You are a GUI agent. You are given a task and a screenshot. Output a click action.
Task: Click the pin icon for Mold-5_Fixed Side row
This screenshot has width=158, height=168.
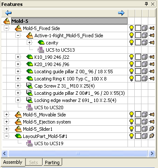[152, 28]
